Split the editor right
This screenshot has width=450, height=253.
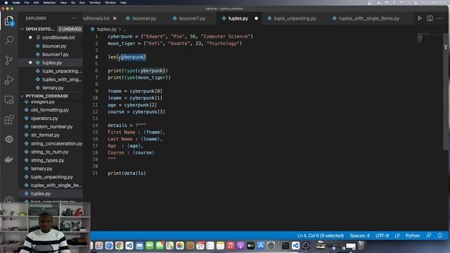[x=430, y=18]
